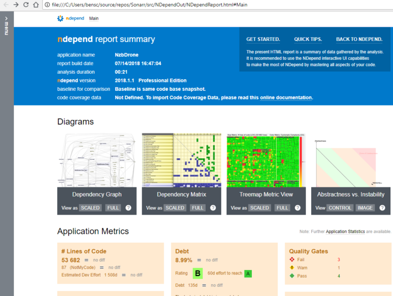
Task: Go back using browser back arrow
Action: pos(6,5)
